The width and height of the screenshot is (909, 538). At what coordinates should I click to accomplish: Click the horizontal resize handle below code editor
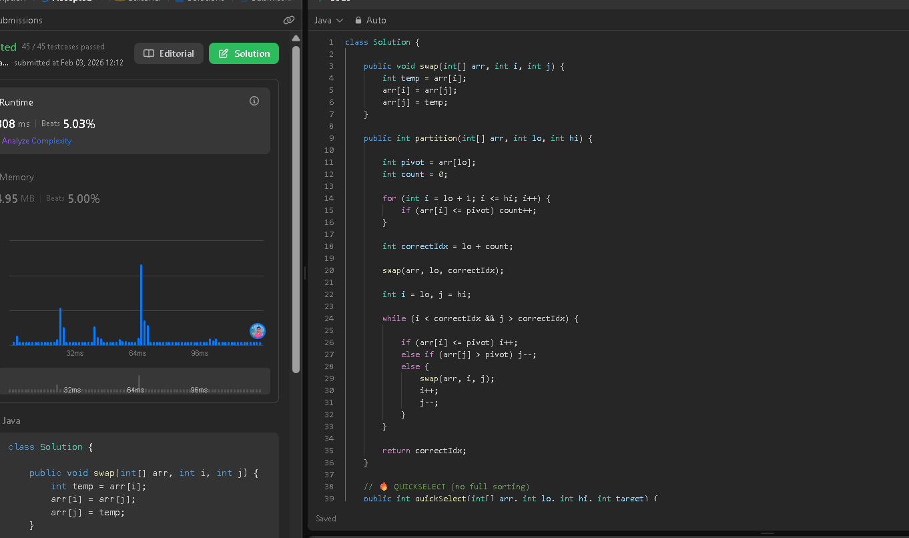[x=768, y=533]
